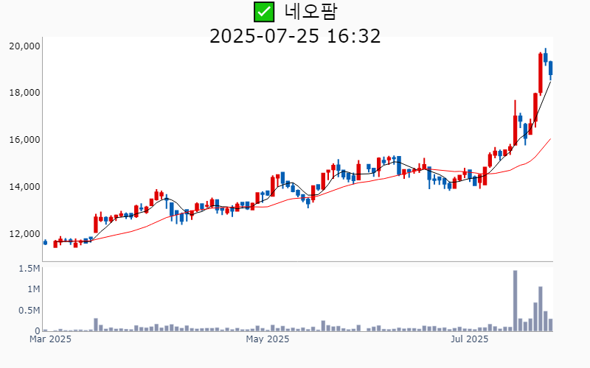
Task: Click the tallest volume bar near 1.5M
Action: click(x=515, y=301)
